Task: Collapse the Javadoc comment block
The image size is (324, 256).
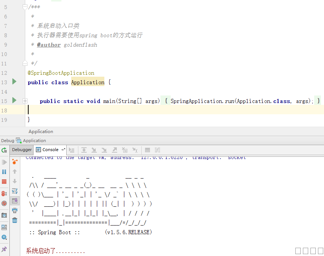Action: [25, 7]
